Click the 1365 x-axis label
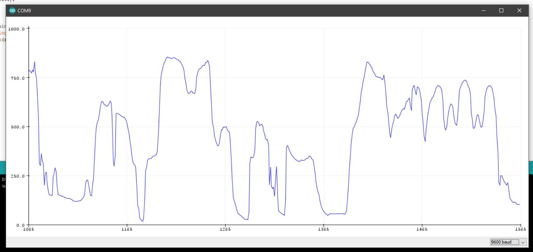The height and width of the screenshot is (252, 533). point(323,229)
